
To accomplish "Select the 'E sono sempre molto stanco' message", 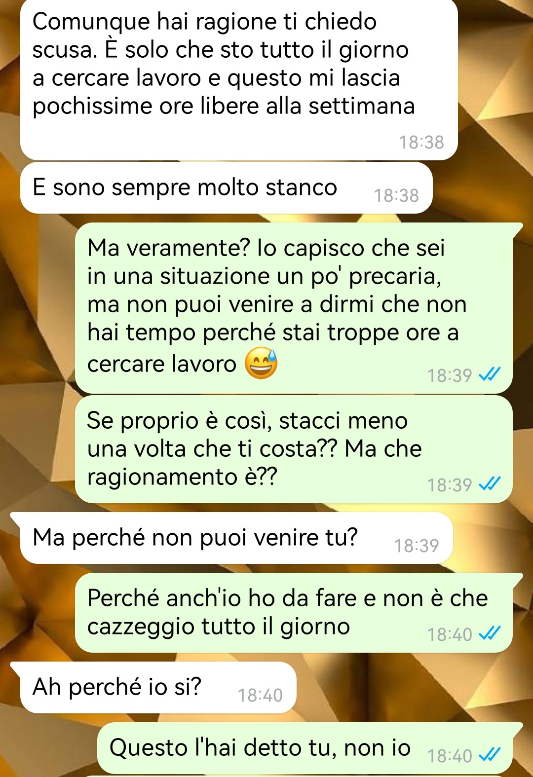I will coord(227,188).
